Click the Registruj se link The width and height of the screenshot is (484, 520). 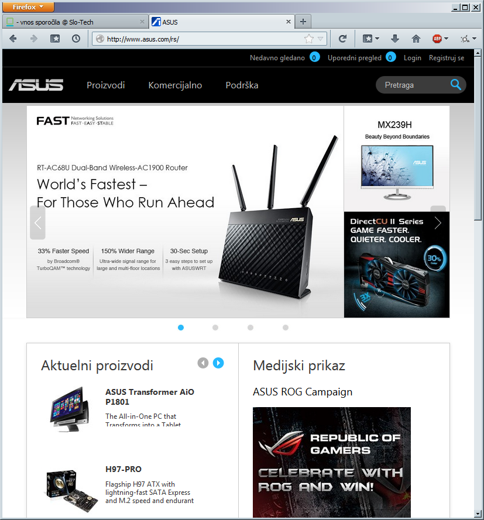pos(447,58)
